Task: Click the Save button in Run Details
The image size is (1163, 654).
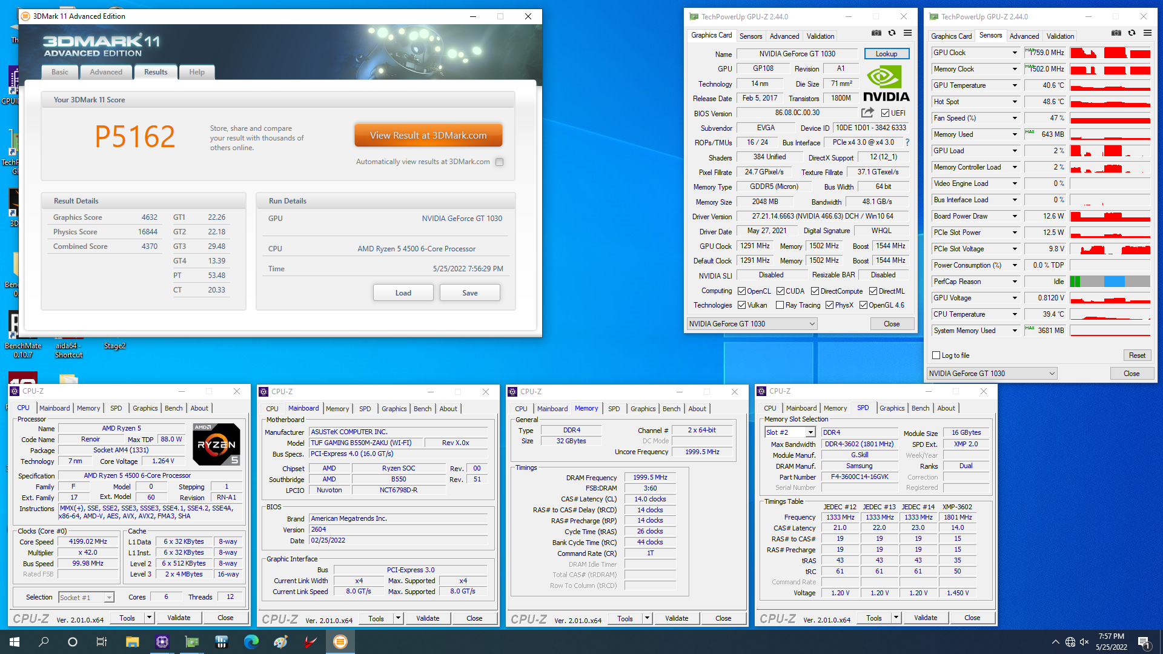Action: pyautogui.click(x=470, y=293)
